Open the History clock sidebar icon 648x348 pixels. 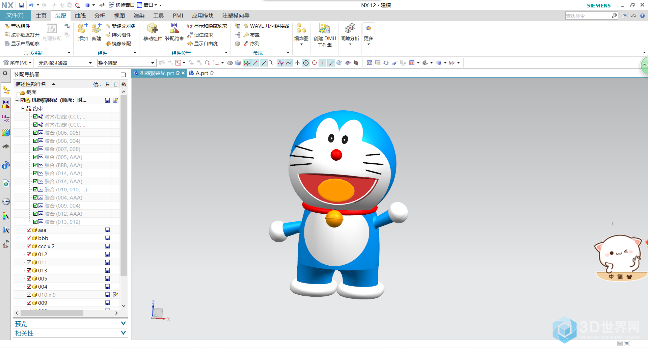[6, 202]
